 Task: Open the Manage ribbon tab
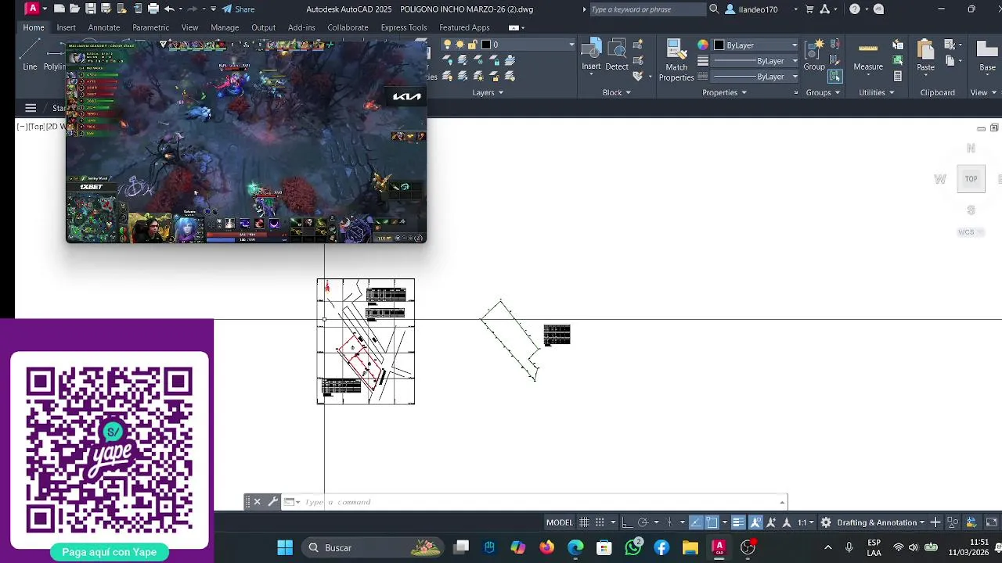225,27
